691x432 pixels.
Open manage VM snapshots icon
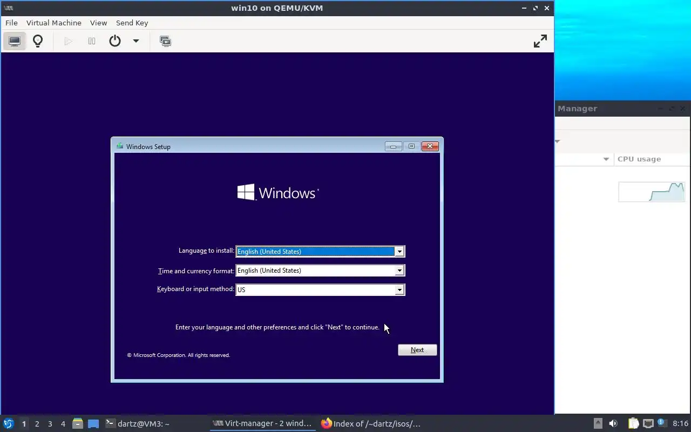(166, 41)
